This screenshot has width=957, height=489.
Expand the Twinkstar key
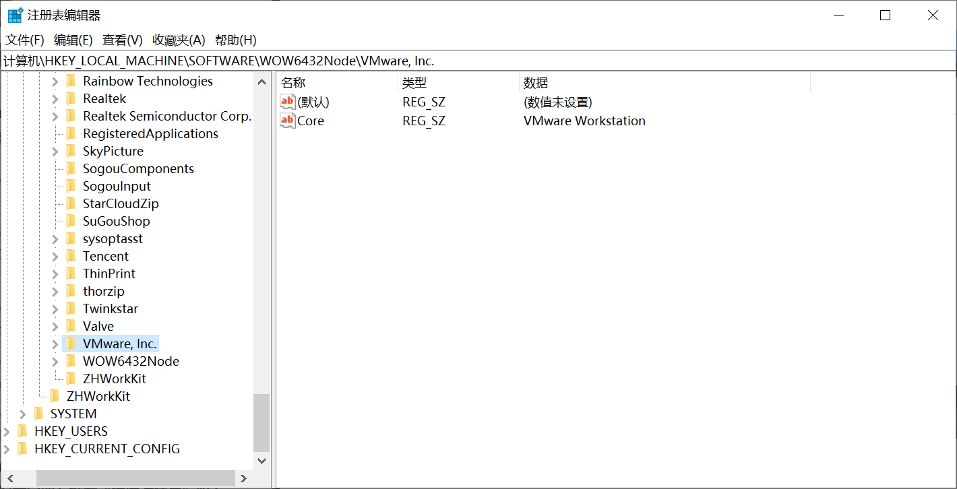pos(55,309)
